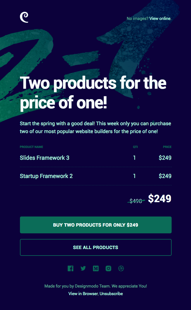Image resolution: width=191 pixels, height=310 pixels.
Task: Open the Dribbble social icon
Action: pos(121,268)
